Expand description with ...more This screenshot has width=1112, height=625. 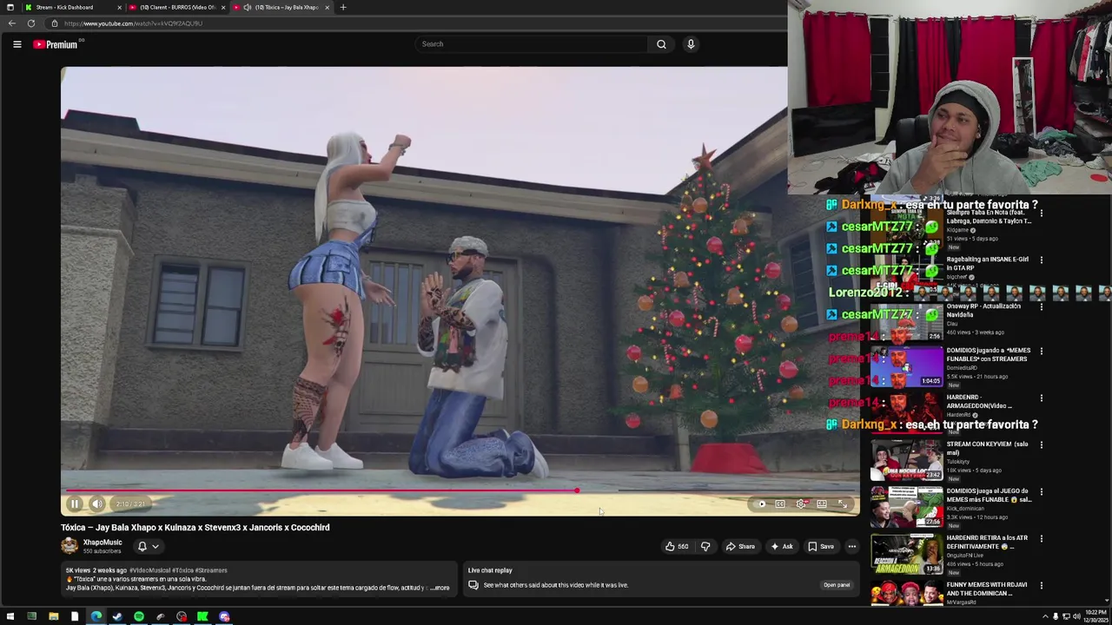click(440, 588)
